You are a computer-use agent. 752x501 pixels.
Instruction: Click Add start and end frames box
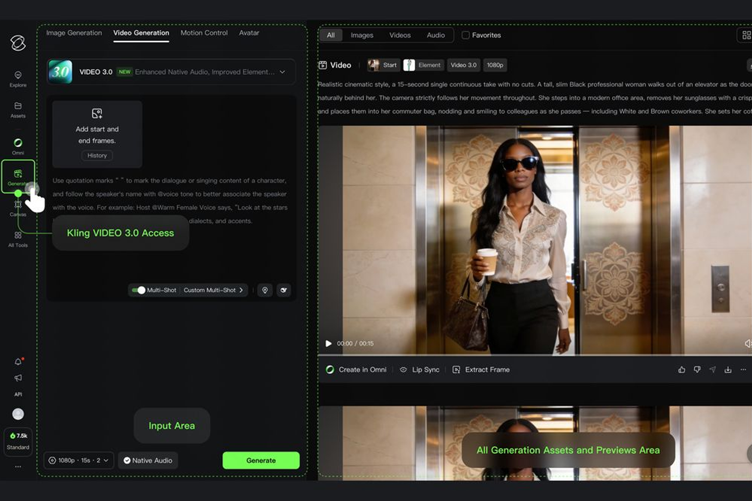click(x=97, y=134)
